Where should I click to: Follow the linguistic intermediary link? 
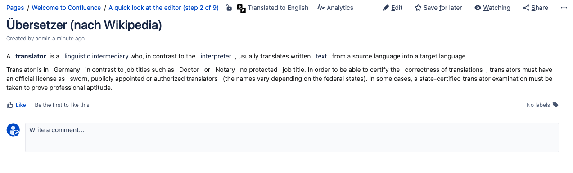point(96,56)
